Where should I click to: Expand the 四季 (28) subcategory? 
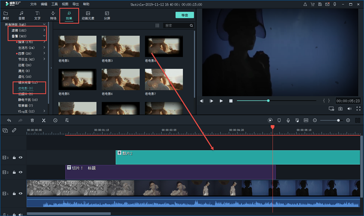(x=44, y=53)
